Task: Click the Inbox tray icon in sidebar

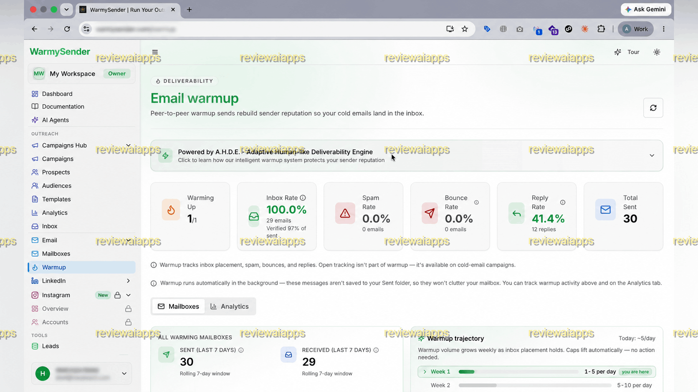Action: pyautogui.click(x=35, y=226)
